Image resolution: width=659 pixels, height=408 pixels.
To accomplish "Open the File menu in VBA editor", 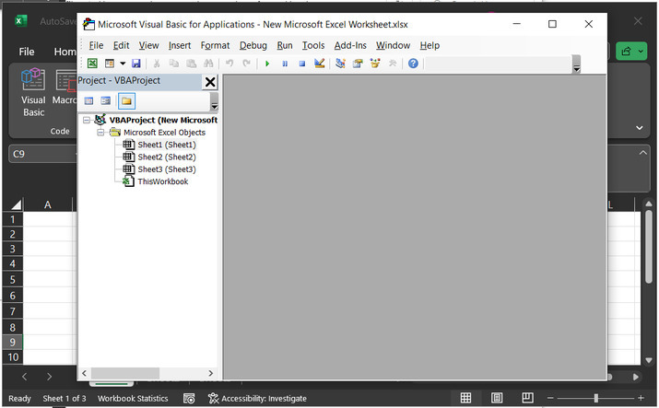I will coord(96,45).
